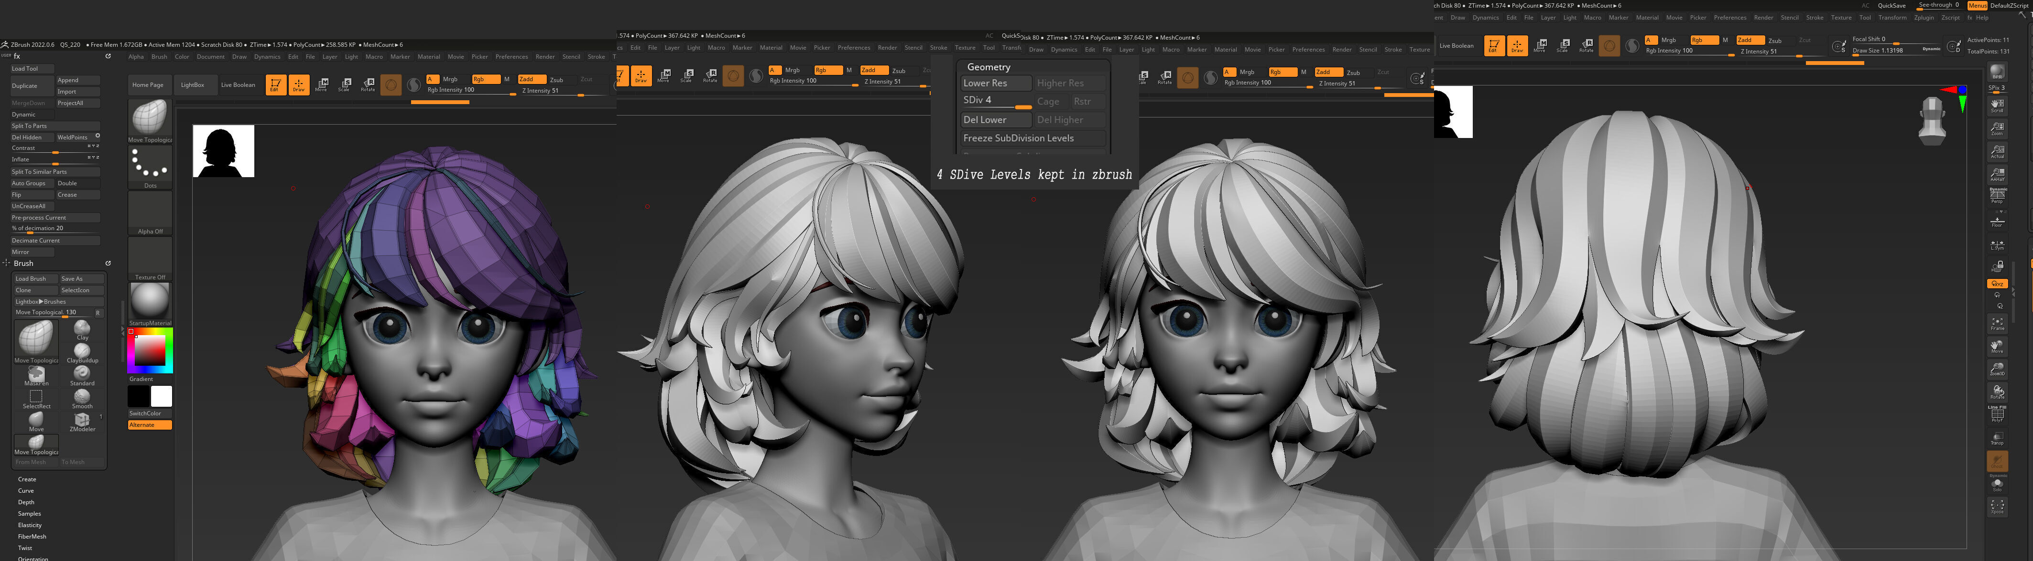Collapse the Brush palette header
This screenshot has height=561, width=2033.
pyautogui.click(x=24, y=263)
